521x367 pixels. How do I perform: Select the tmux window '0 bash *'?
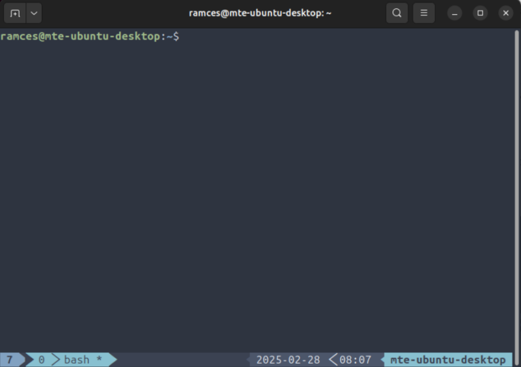(70, 360)
